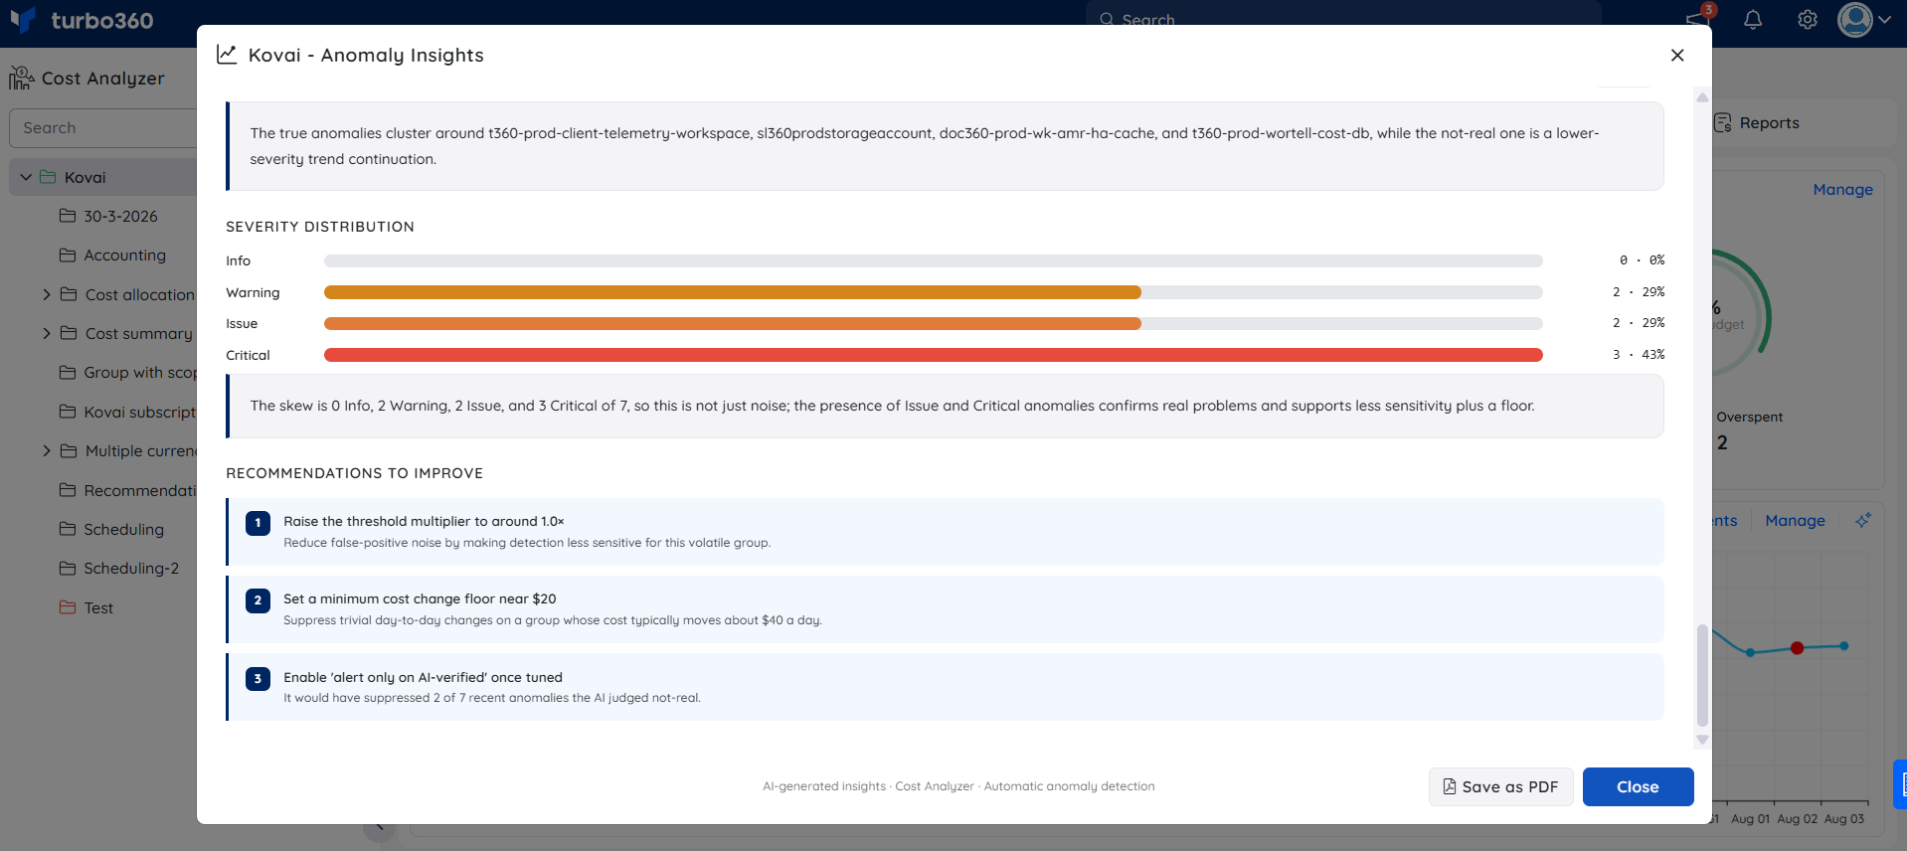Screen dimensions: 1907x851
Task: Click the AI sparkle icon
Action: 1863,520
